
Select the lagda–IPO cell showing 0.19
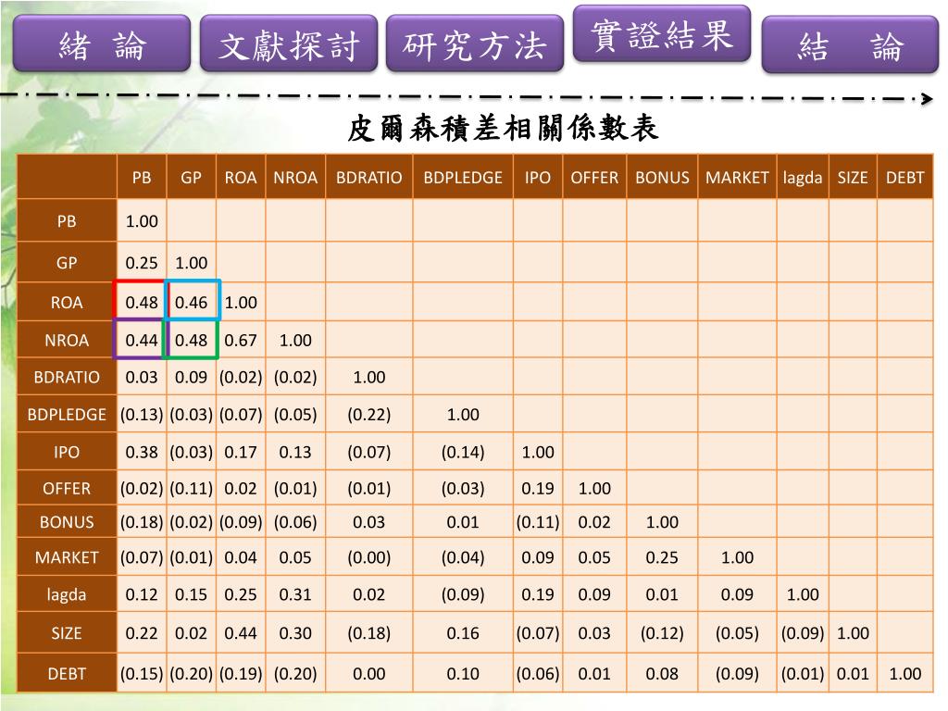click(538, 594)
